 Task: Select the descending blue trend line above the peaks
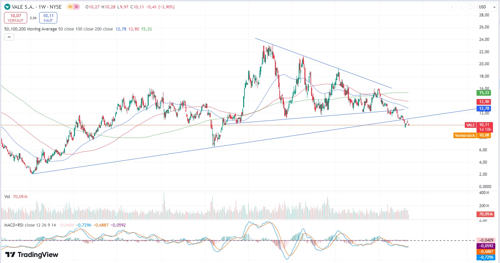click(323, 63)
